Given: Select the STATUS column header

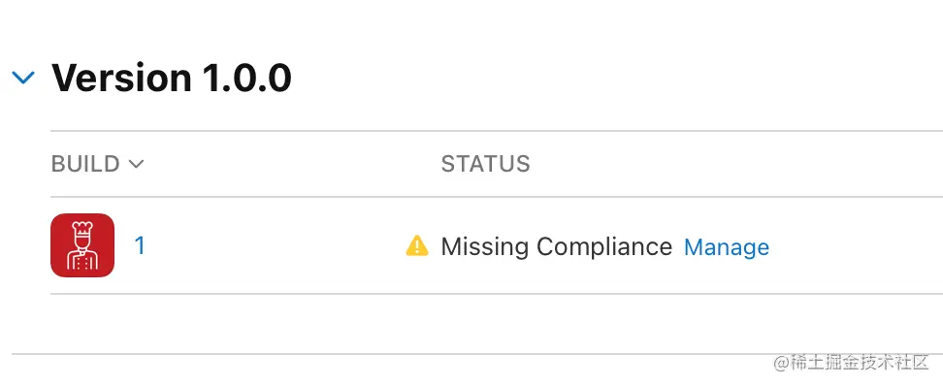Looking at the screenshot, I should [x=485, y=164].
